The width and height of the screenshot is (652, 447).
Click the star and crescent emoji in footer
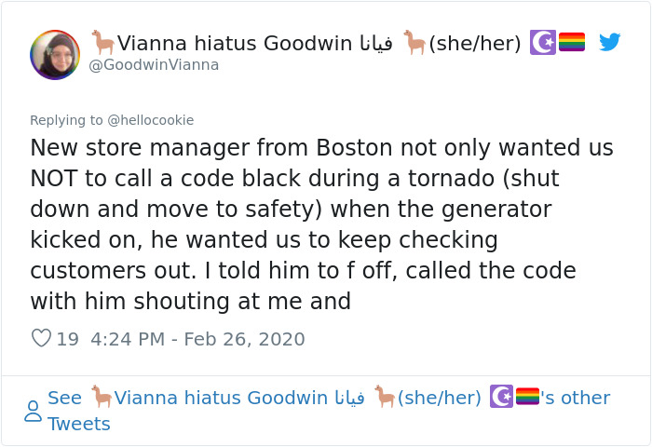pos(501,397)
